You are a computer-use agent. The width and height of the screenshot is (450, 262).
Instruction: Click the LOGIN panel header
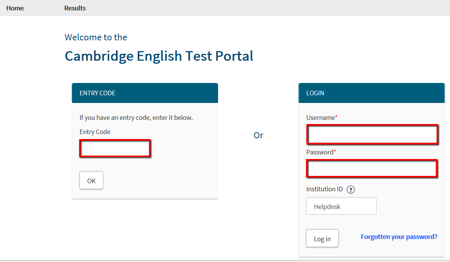tap(372, 93)
